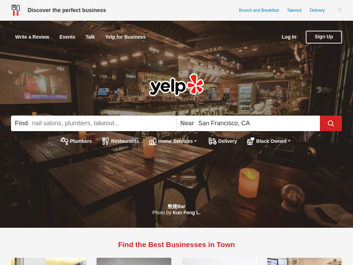Click the Delivery scooter icon

click(212, 141)
